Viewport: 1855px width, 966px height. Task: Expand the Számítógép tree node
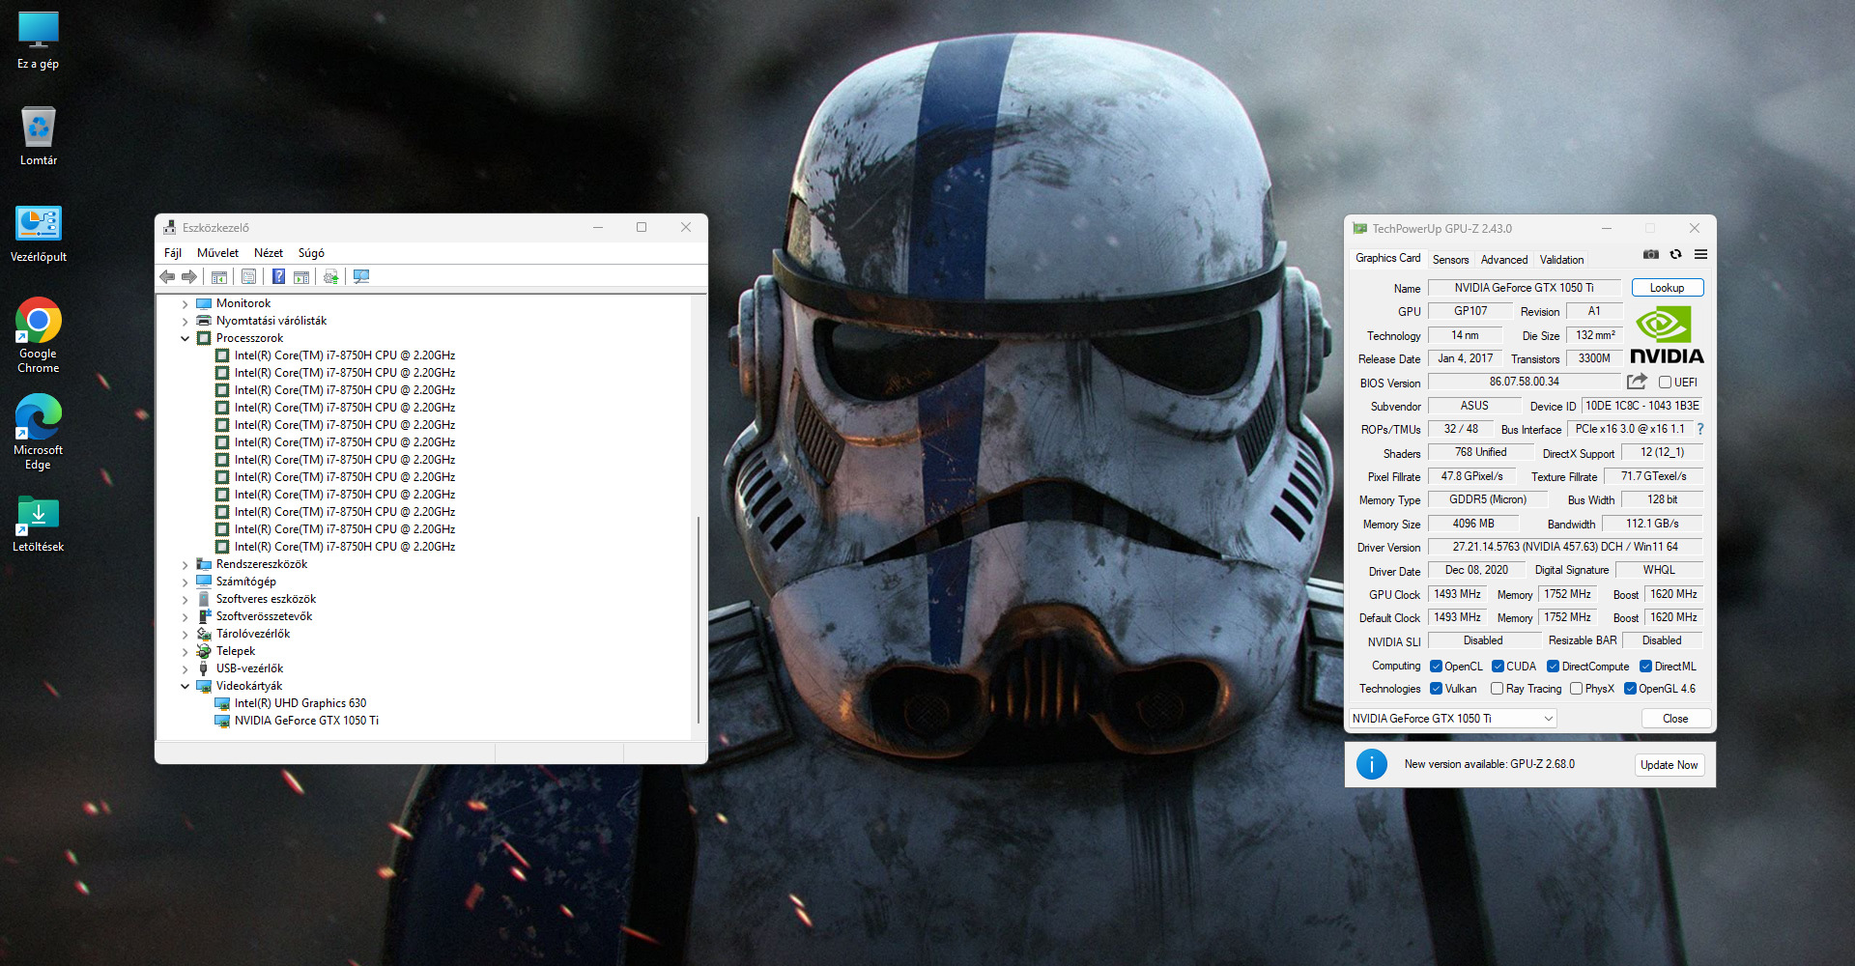185,582
